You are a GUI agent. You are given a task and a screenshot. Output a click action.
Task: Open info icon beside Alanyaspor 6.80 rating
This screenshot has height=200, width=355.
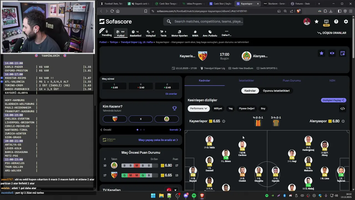click(343, 121)
